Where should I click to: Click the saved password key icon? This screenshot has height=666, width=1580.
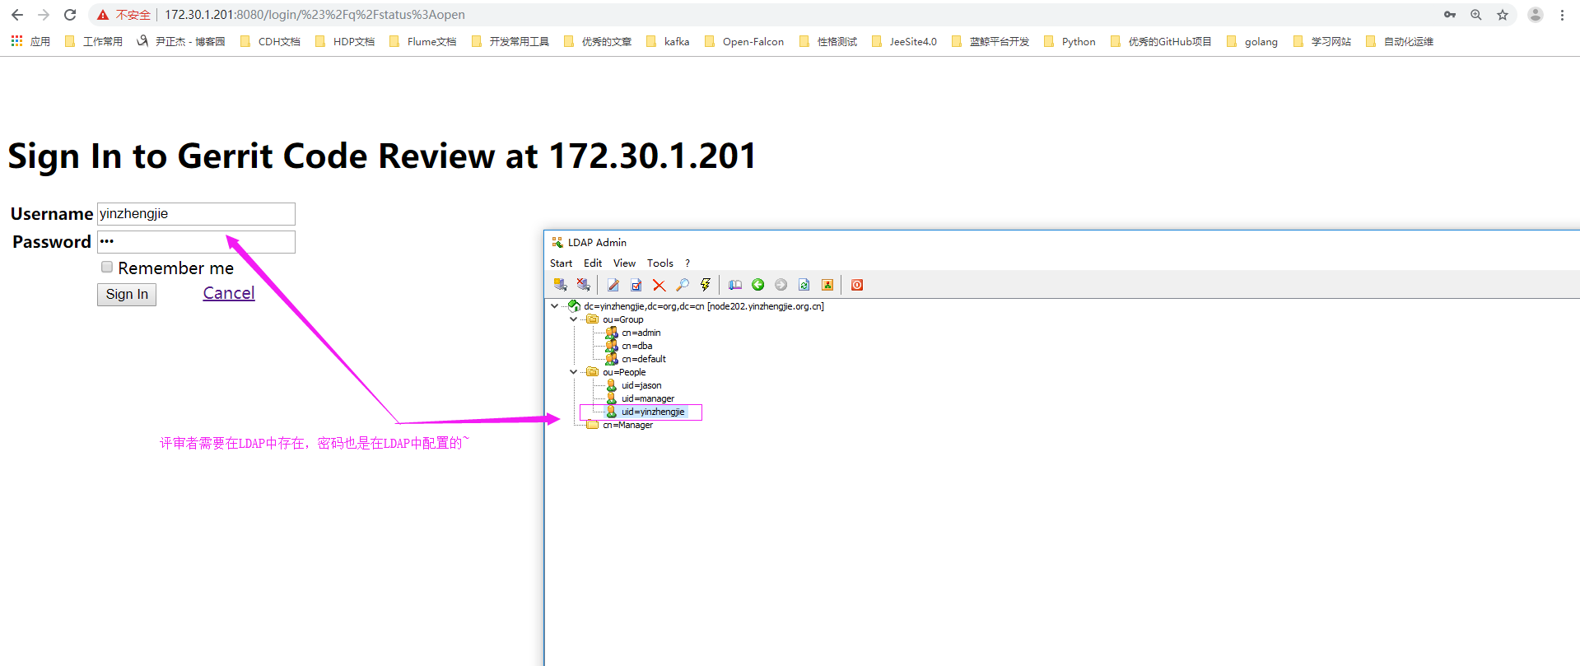pyautogui.click(x=1450, y=15)
